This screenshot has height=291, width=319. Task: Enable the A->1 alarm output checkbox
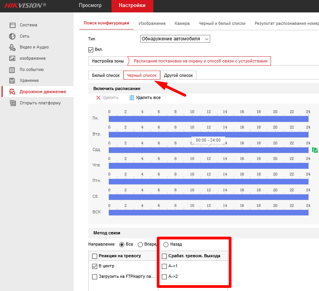164,266
